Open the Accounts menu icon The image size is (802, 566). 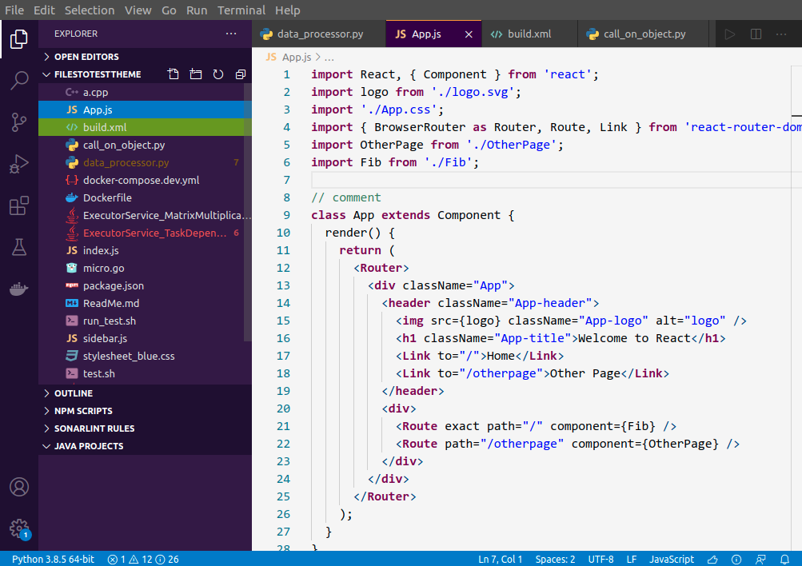(19, 487)
